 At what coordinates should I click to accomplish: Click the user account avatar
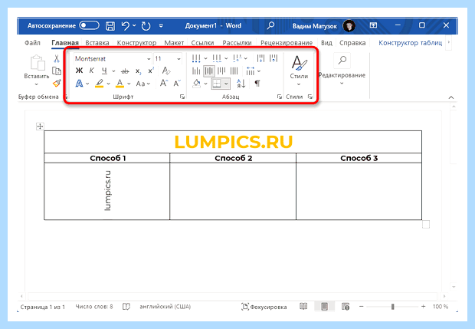click(x=349, y=26)
